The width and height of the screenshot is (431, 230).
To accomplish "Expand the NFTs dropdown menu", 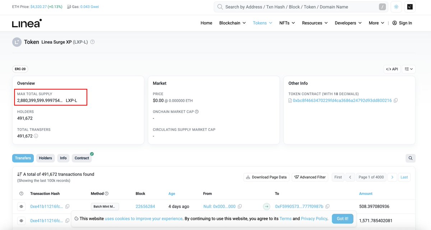I will [287, 23].
